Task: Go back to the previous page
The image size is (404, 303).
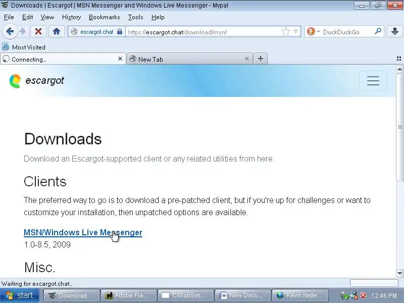Action: click(10, 31)
